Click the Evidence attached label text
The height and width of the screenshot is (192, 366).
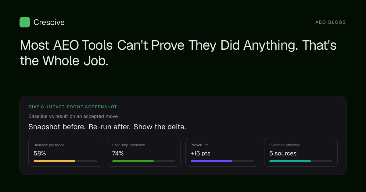coord(285,145)
